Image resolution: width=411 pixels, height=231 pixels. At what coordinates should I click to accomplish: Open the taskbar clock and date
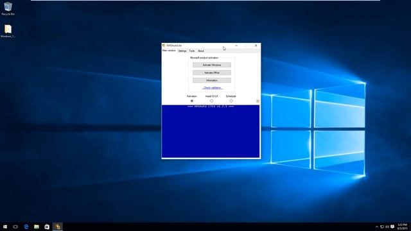coord(403,227)
